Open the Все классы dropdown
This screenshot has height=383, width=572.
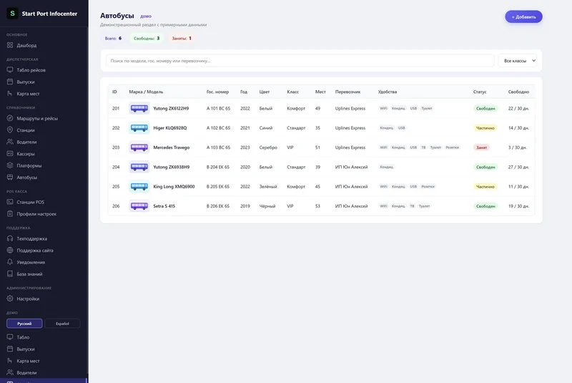pyautogui.click(x=518, y=61)
